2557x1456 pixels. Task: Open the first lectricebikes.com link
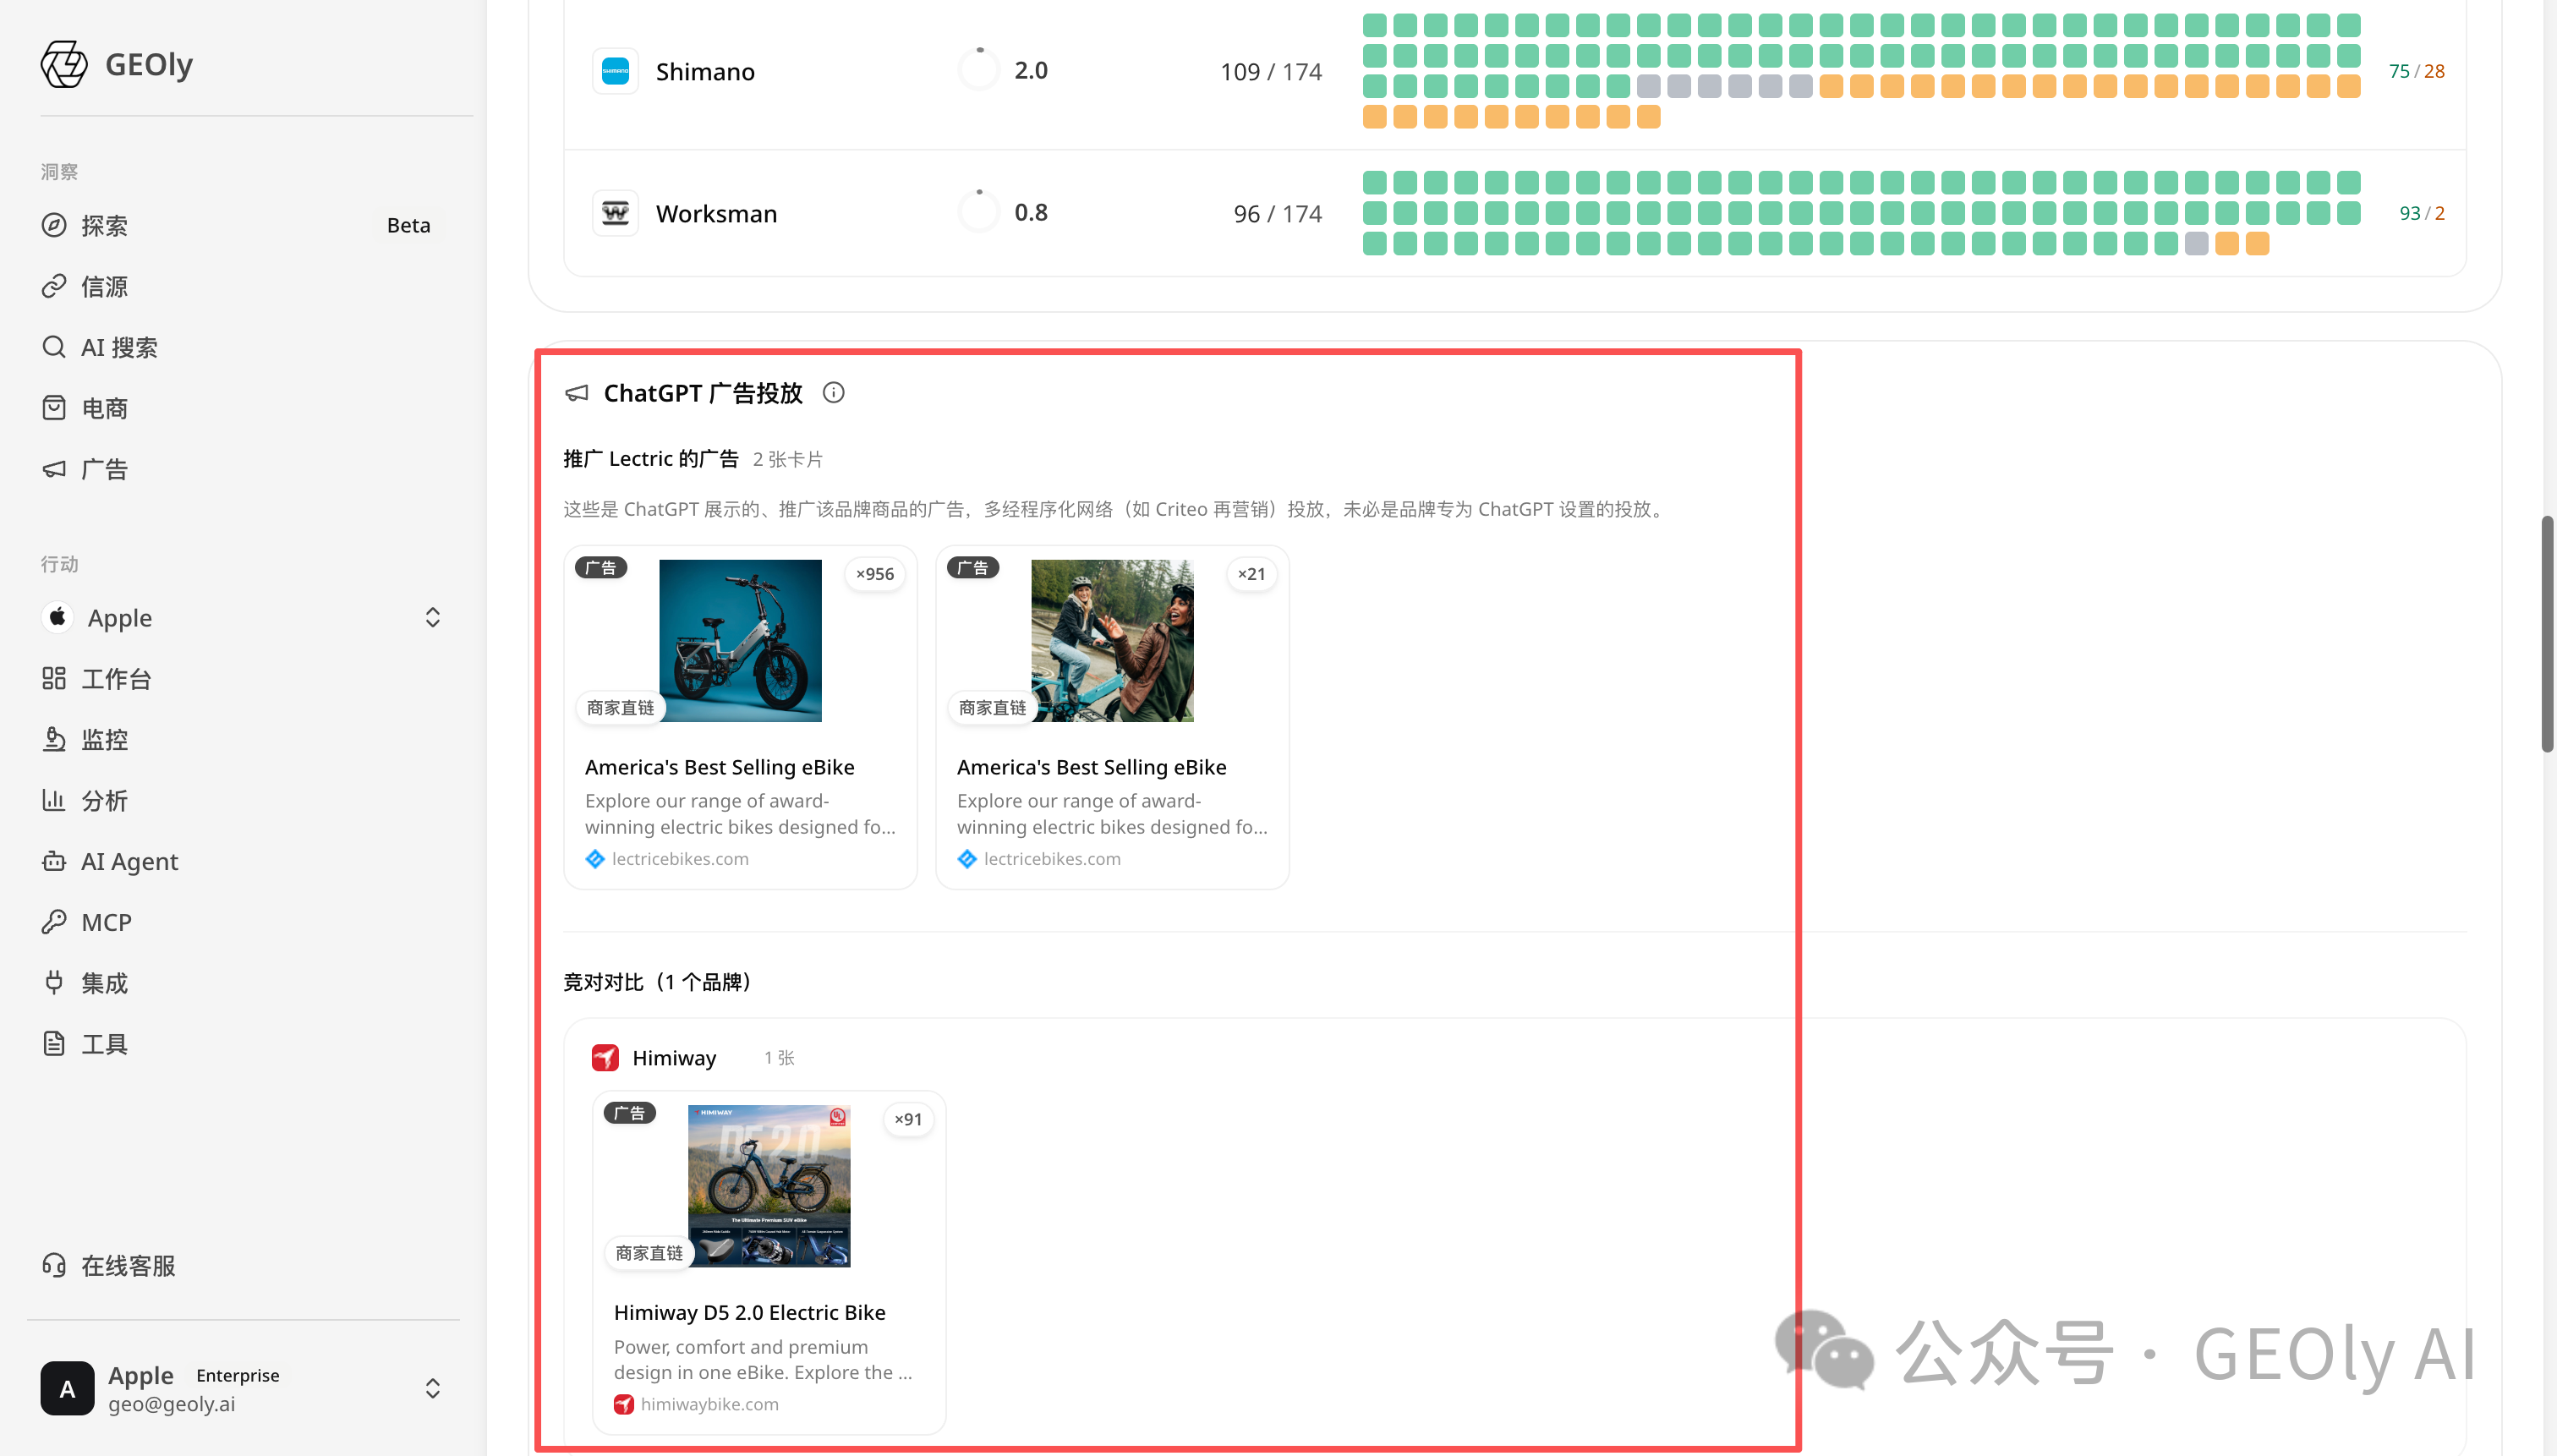tap(680, 859)
